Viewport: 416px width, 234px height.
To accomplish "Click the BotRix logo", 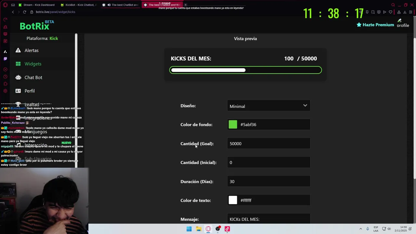I will click(34, 26).
